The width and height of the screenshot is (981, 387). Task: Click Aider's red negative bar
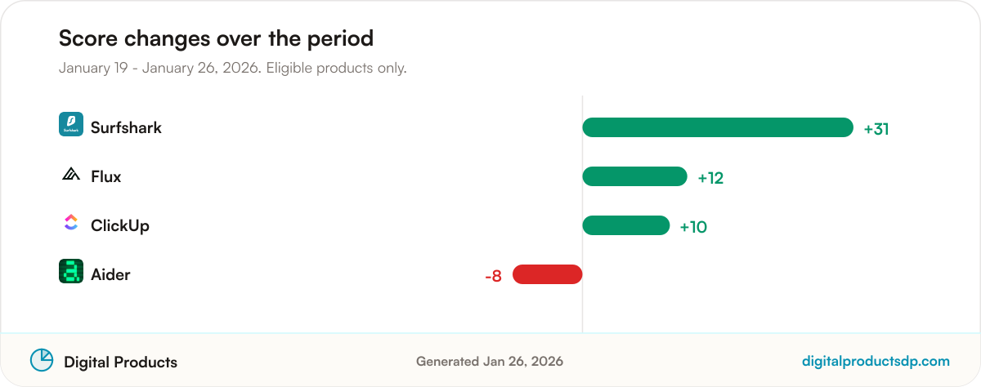coord(547,274)
